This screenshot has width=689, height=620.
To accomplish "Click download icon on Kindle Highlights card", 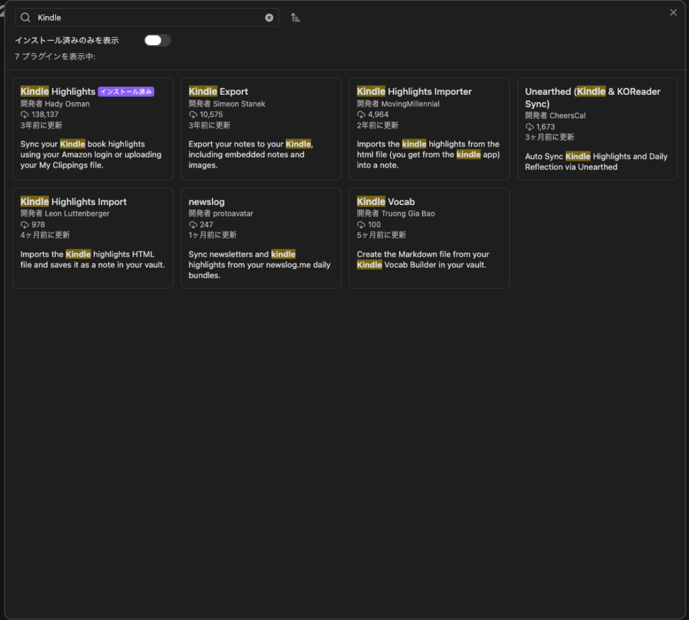I will 25,115.
